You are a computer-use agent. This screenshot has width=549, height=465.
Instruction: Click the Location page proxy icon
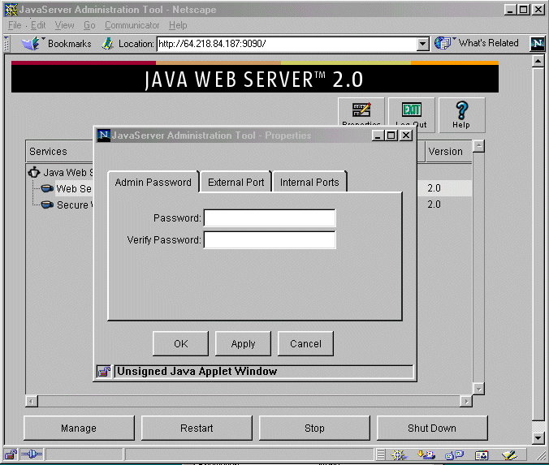(x=107, y=44)
